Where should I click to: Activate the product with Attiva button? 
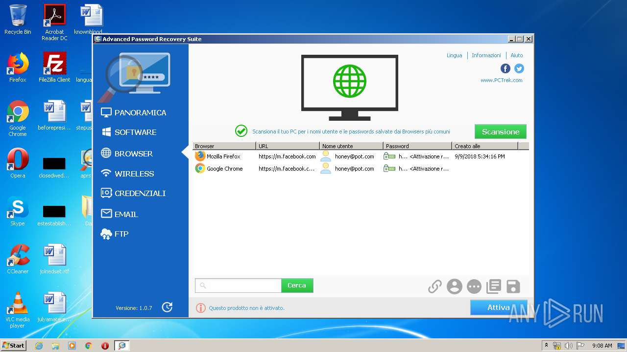coord(499,308)
